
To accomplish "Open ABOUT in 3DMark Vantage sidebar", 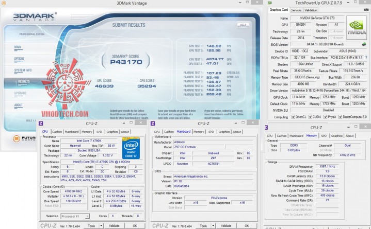I will [x=18, y=105].
